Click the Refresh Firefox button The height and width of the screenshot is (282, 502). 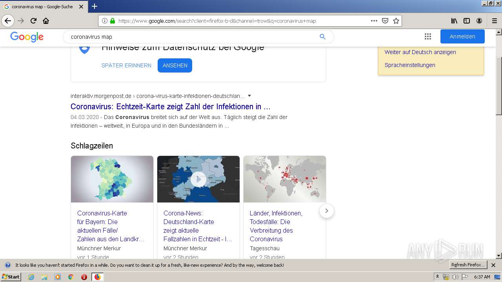click(468, 265)
